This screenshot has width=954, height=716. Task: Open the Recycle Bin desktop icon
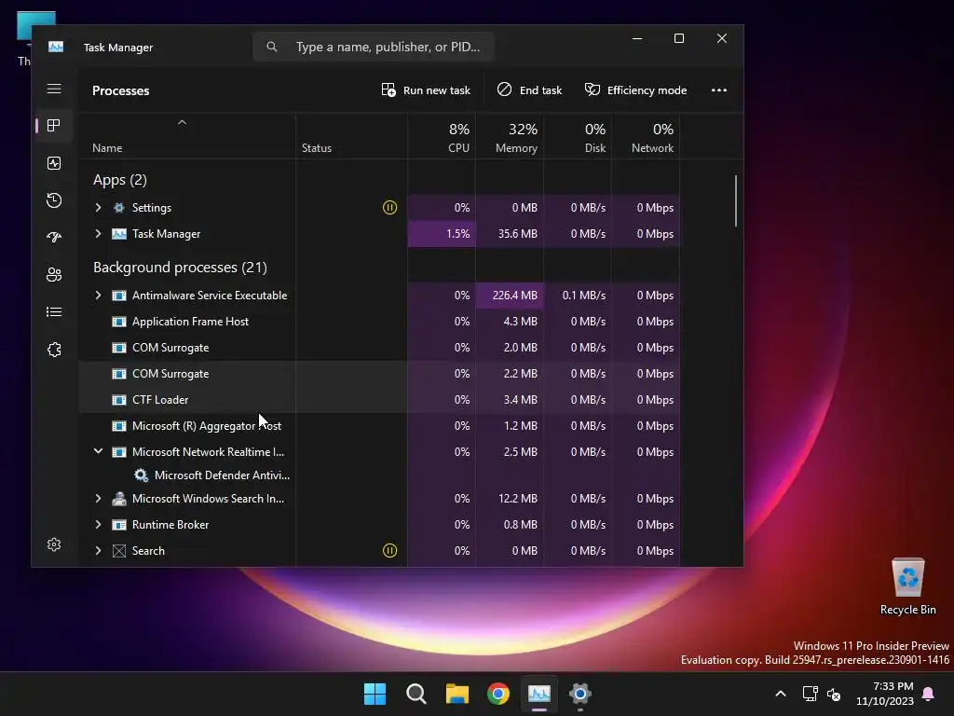pos(907,586)
